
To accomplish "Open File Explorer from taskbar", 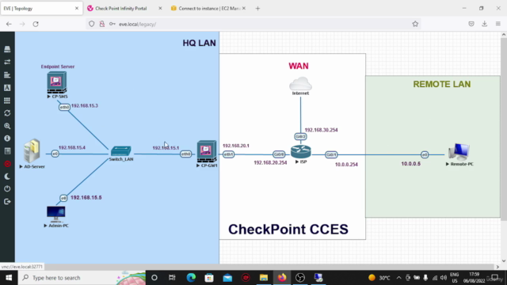I will (x=264, y=278).
